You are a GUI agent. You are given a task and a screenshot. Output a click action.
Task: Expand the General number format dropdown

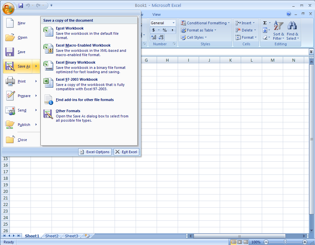tap(174, 23)
